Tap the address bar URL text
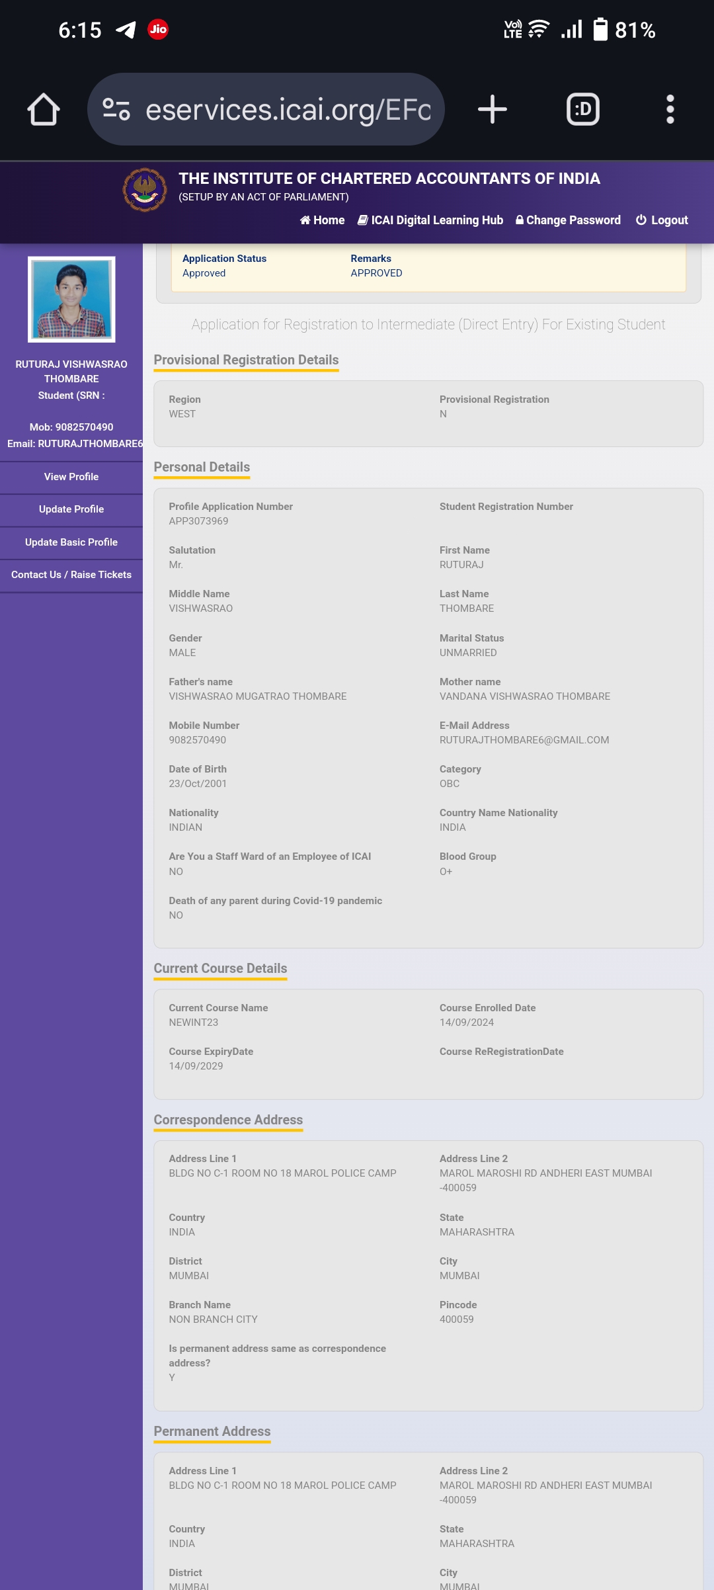Screen dimensions: 714x1590 [288, 110]
